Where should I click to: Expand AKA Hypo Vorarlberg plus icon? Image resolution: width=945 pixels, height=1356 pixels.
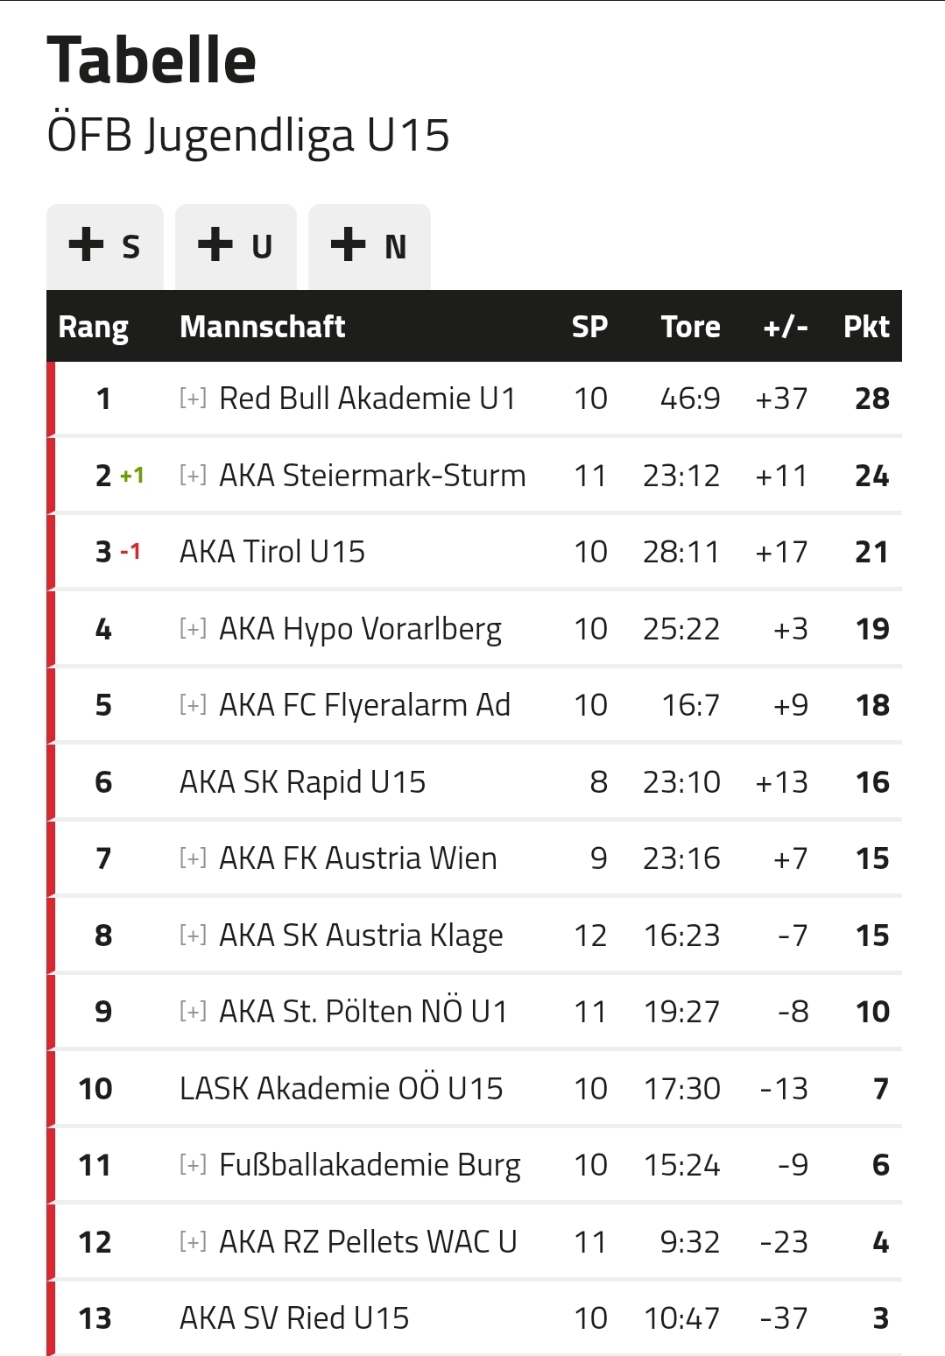coord(193,628)
